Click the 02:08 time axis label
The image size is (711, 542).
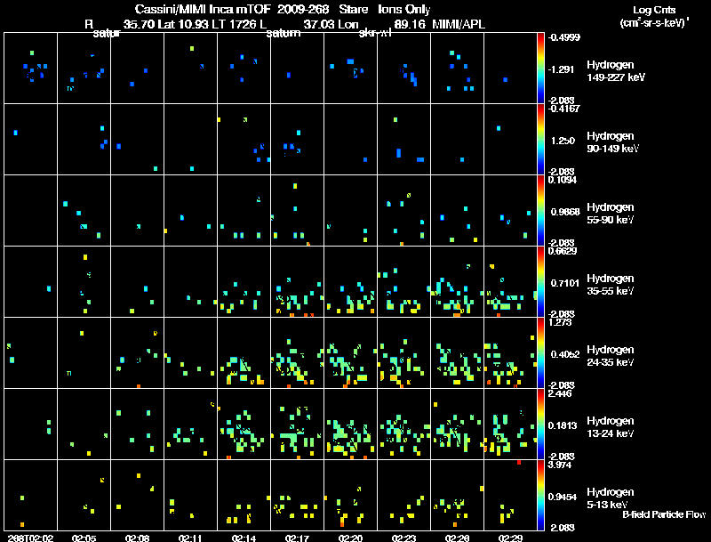click(138, 538)
